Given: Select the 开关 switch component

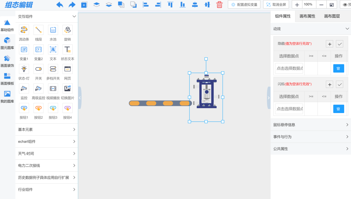Looking at the screenshot, I should (x=38, y=69).
